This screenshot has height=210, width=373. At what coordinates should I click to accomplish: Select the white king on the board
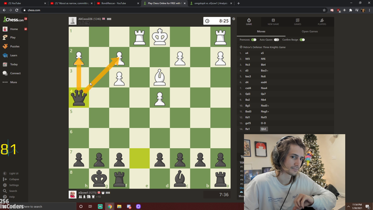[160, 37]
